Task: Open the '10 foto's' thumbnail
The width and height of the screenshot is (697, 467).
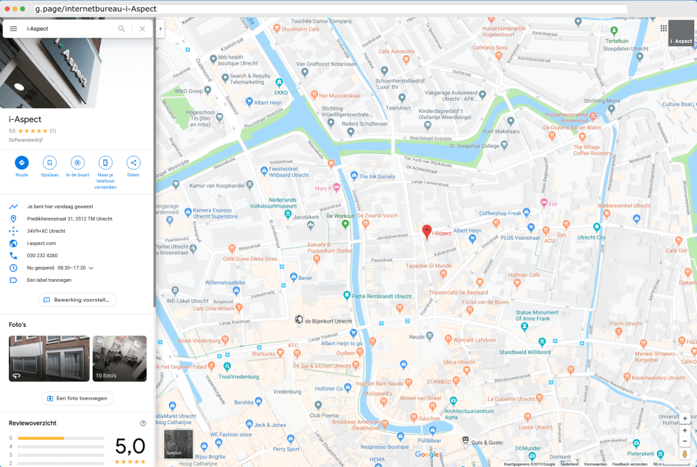Action: coord(120,359)
